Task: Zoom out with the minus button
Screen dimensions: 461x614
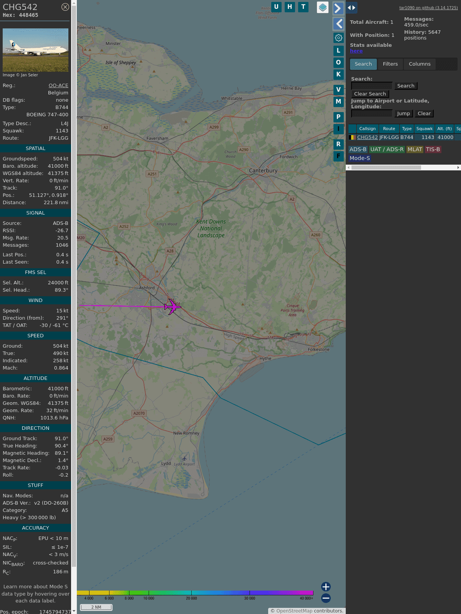Action: click(x=326, y=598)
